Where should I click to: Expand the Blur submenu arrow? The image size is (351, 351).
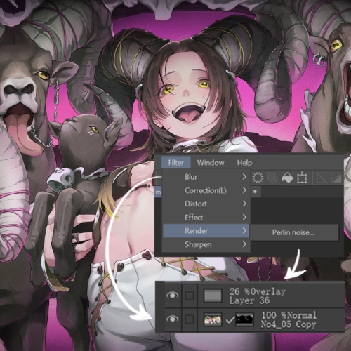[x=244, y=177]
